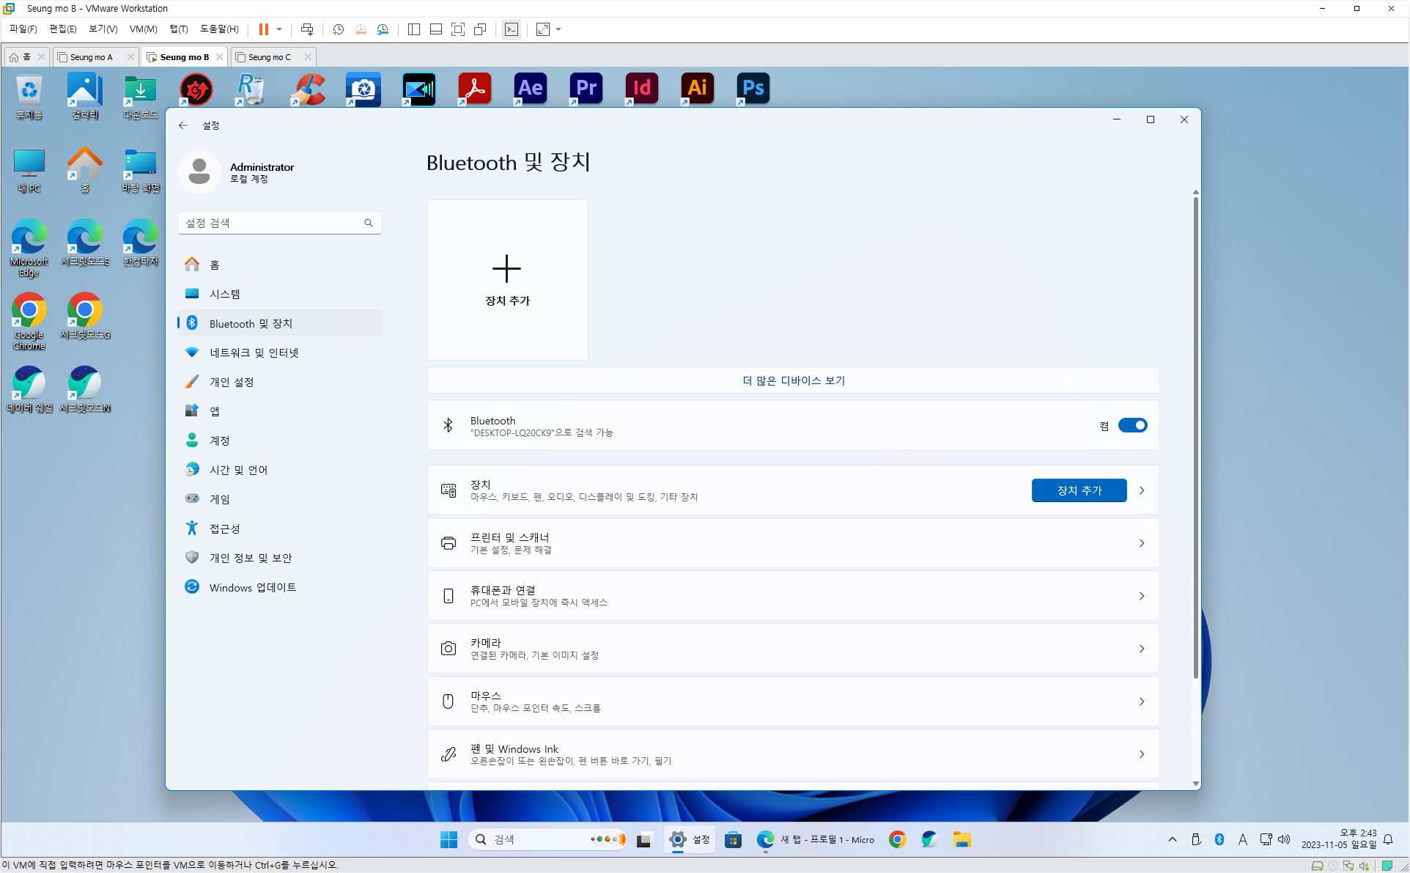Click the VMware enter full screen icon

pos(458,29)
